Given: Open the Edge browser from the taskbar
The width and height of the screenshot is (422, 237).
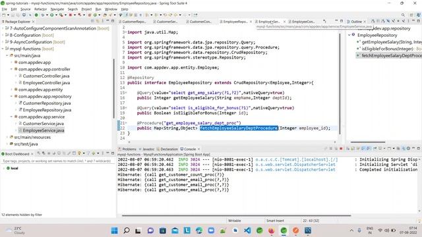Looking at the screenshot, I should (199, 230).
